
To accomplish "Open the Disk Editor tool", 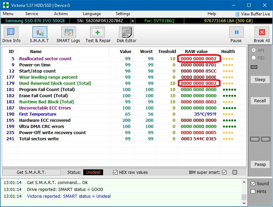I will (x=126, y=32).
